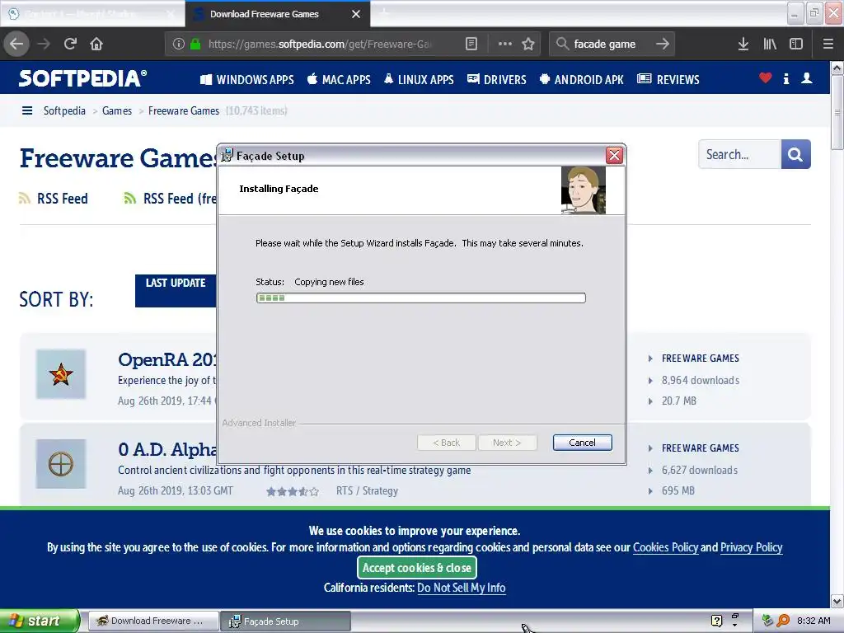The width and height of the screenshot is (844, 633).
Task: Sort by the LAST UPDATE tab
Action: pyautogui.click(x=176, y=291)
